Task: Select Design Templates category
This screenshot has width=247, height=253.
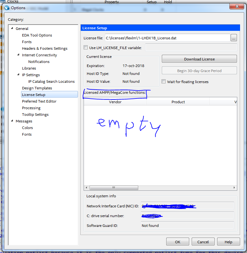Action: point(37,88)
